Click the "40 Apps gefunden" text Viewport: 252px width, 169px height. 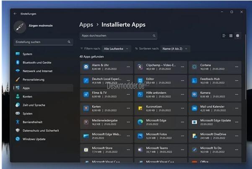point(91,56)
